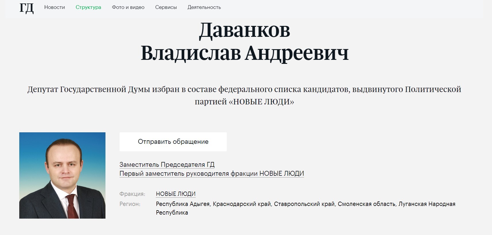Select the Структура menu item
The width and height of the screenshot is (492, 235).
pos(88,7)
